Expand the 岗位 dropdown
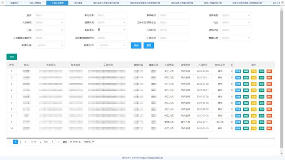Image resolution: width=285 pixels, height=160 pixels. pos(236,22)
